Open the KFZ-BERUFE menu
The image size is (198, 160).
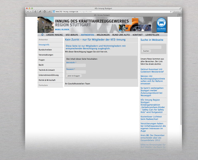point(72,35)
